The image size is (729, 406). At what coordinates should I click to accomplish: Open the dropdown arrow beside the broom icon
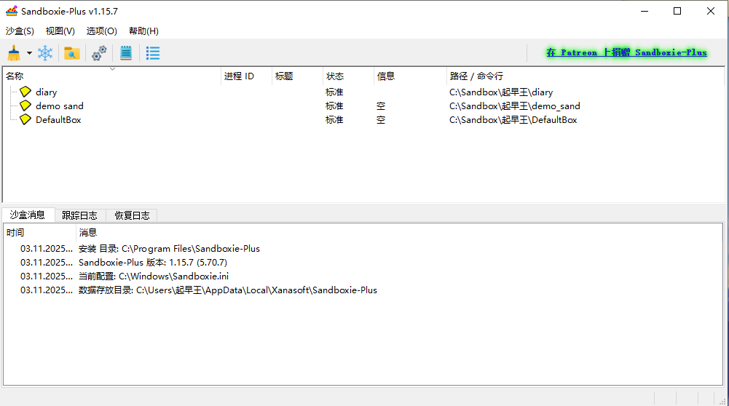29,53
